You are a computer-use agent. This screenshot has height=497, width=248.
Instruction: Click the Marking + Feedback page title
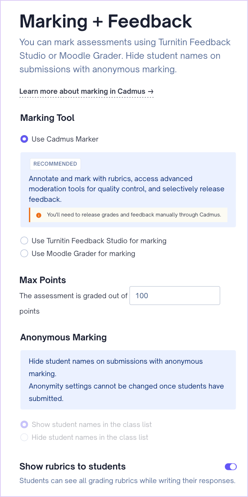pyautogui.click(x=106, y=21)
